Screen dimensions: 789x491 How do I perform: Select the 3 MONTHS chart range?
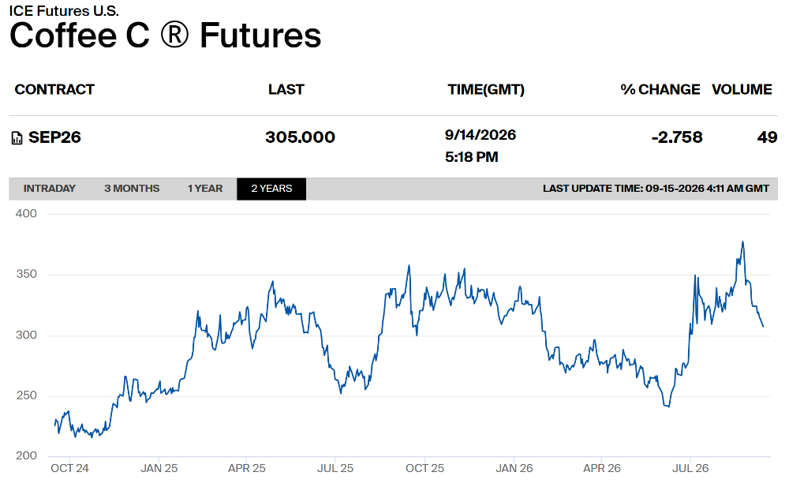tap(132, 189)
